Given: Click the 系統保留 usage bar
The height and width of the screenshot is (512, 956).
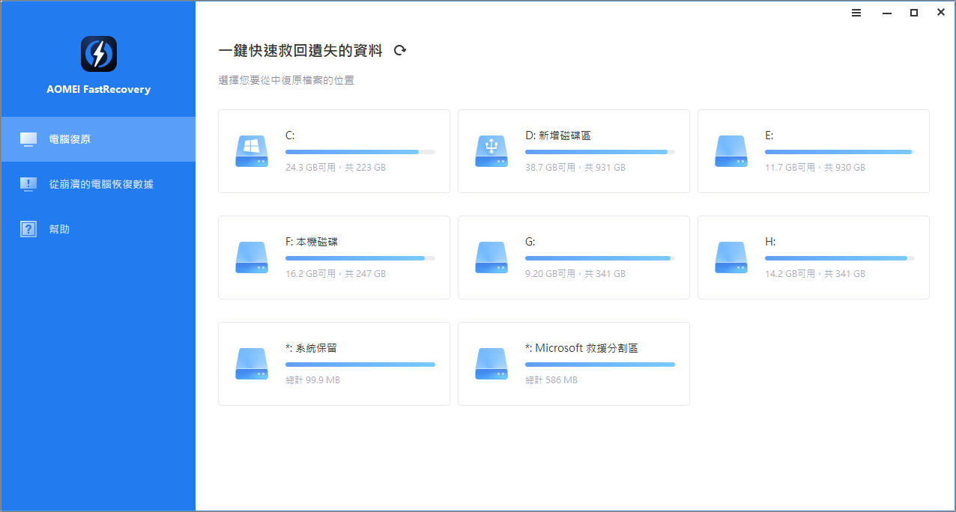Looking at the screenshot, I should (x=360, y=365).
